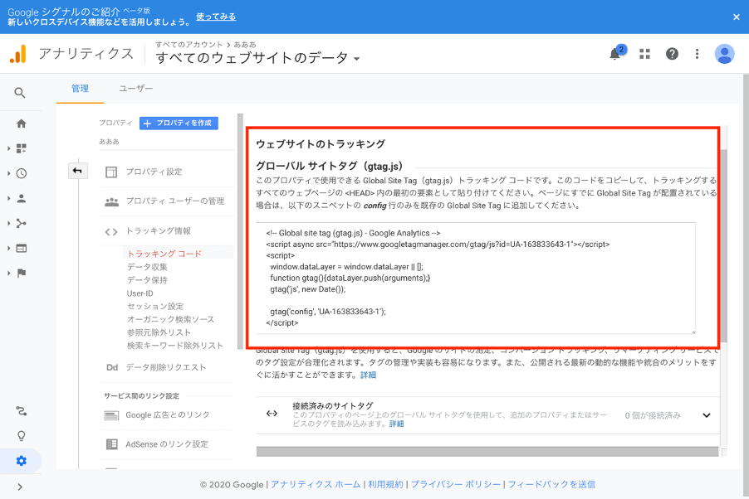
Task: Click the tracking panel vertical scrollbar
Action: pos(724,245)
